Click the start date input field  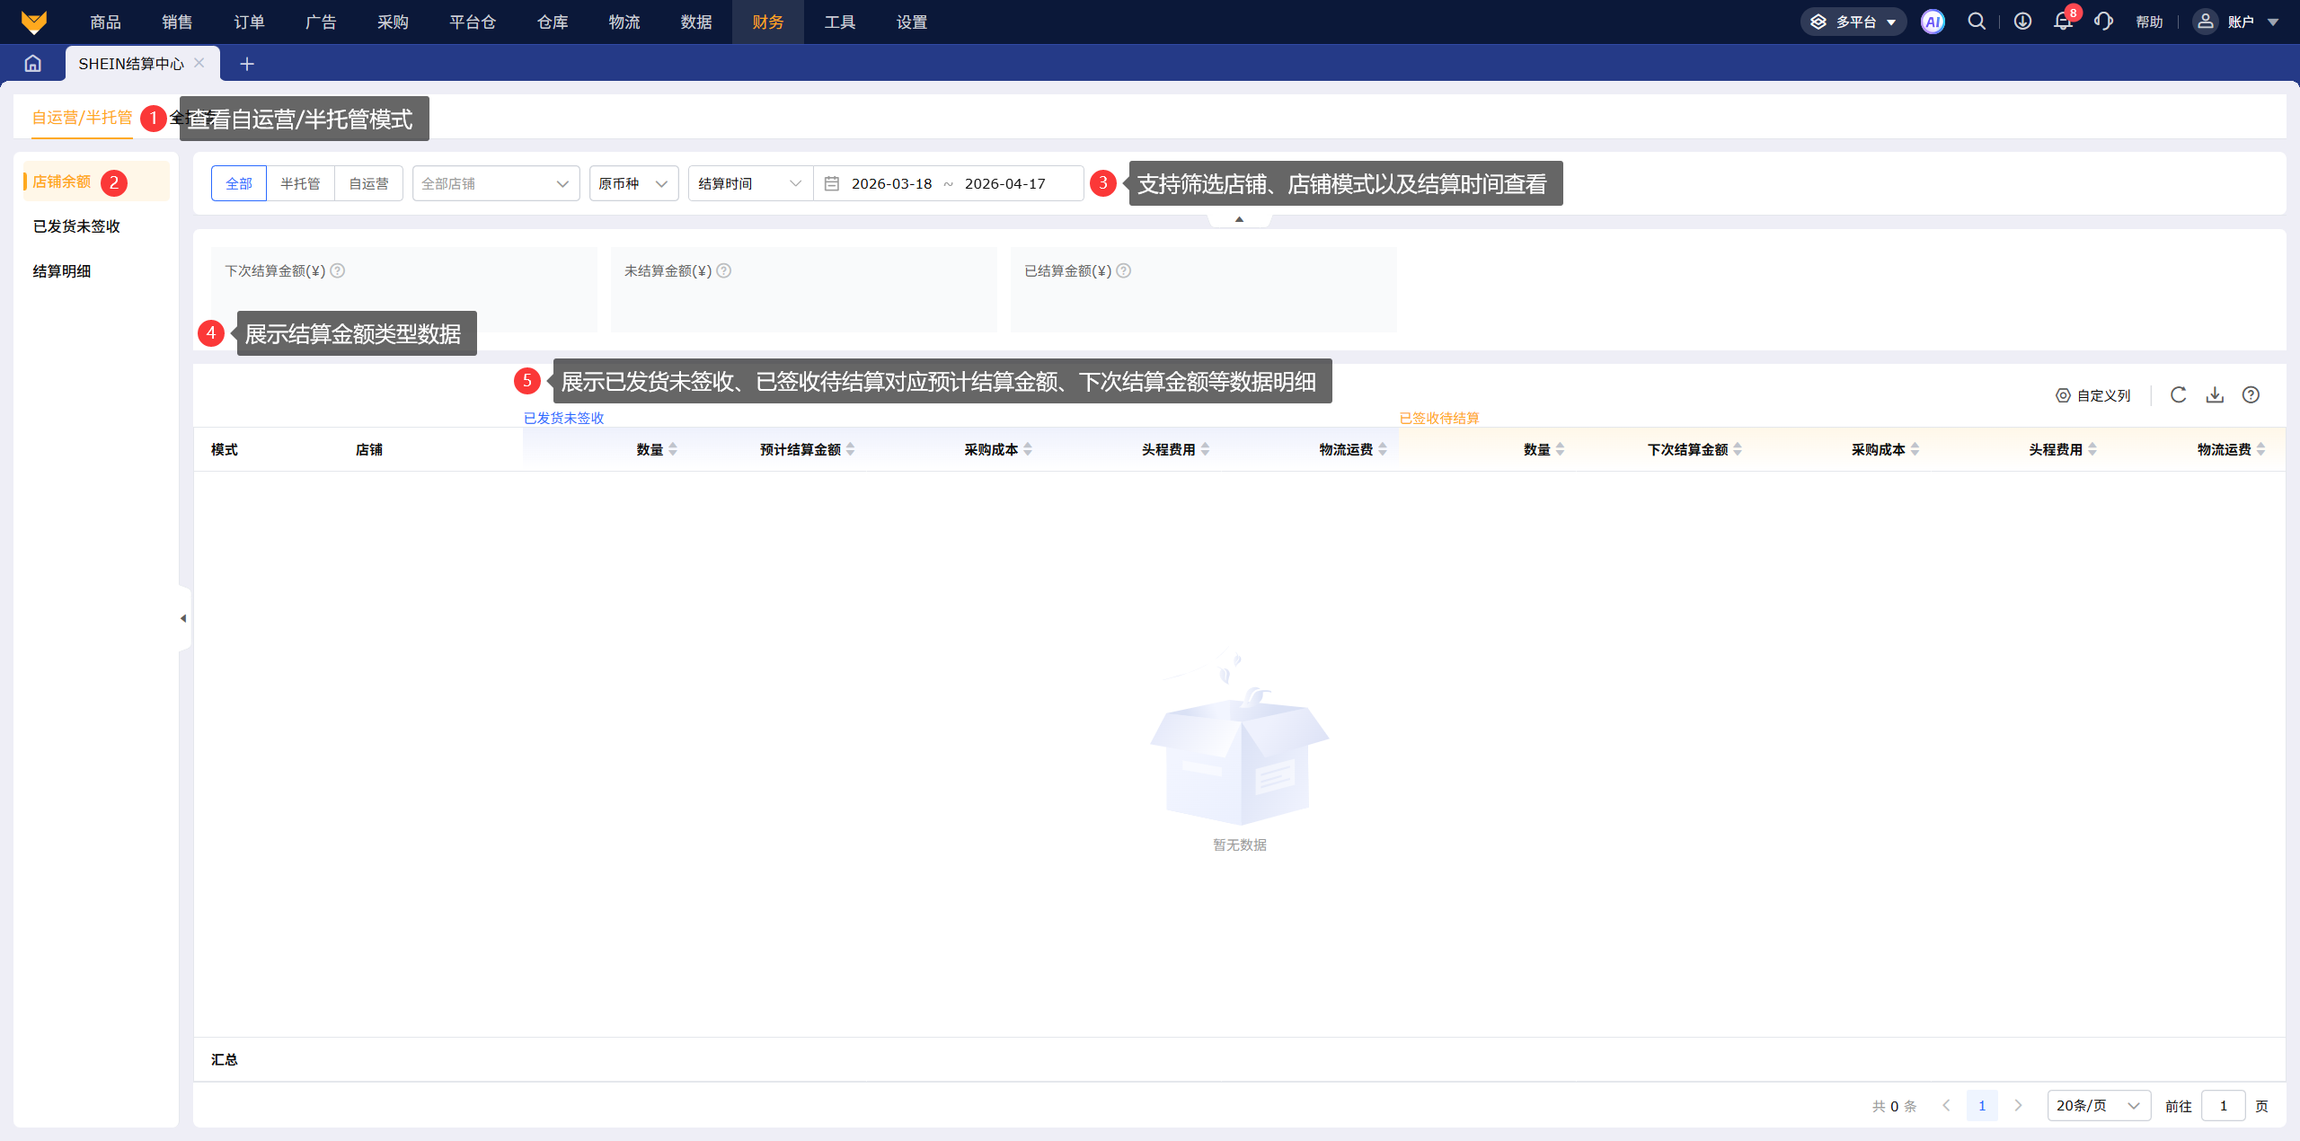(x=891, y=183)
